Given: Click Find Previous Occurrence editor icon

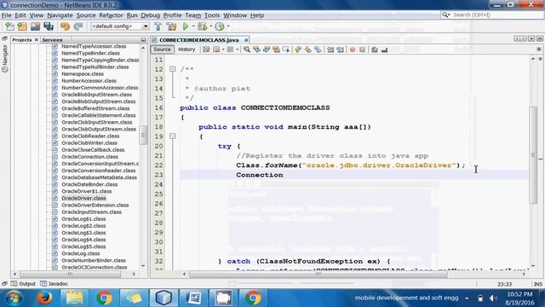Looking at the screenshot, I should coord(257,49).
